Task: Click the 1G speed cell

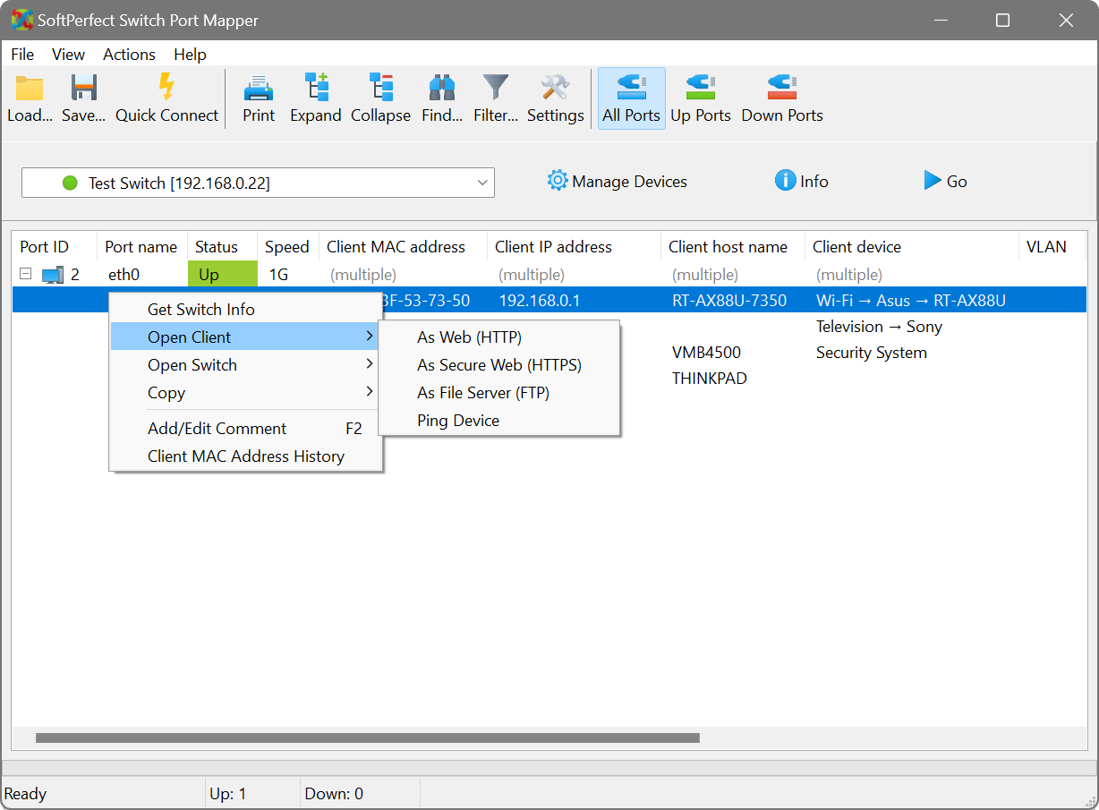Action: (279, 275)
